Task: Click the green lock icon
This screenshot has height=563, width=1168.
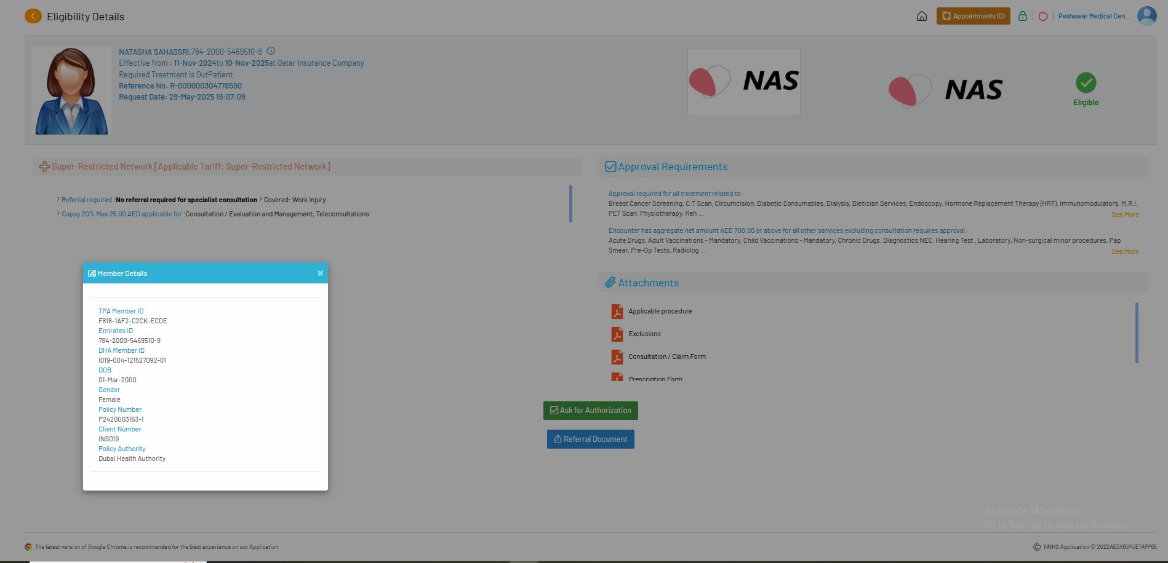Action: click(1022, 17)
